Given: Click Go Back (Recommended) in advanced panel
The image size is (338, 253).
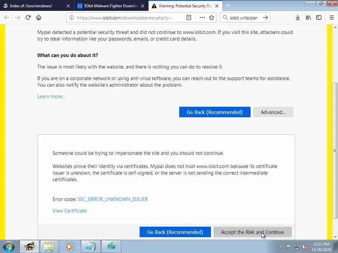Looking at the screenshot, I should click(x=175, y=232).
